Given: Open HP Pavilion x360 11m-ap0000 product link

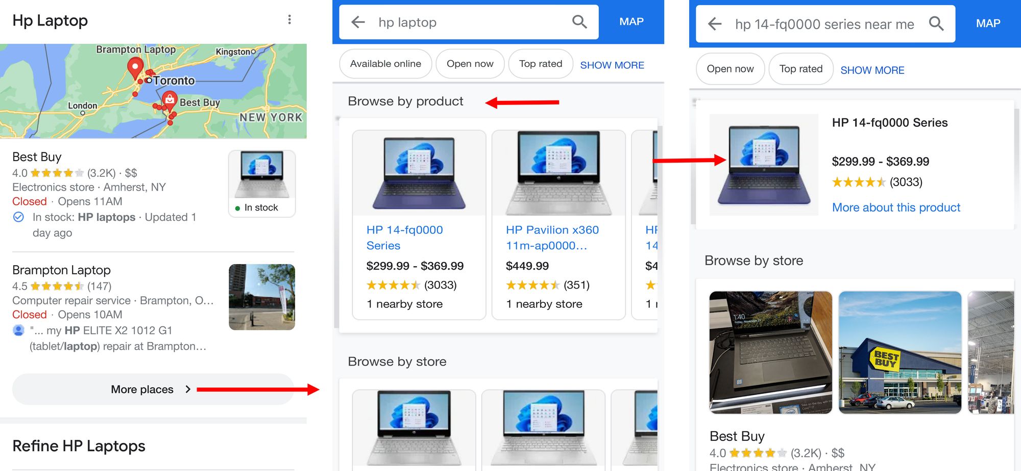Looking at the screenshot, I should [x=552, y=238].
